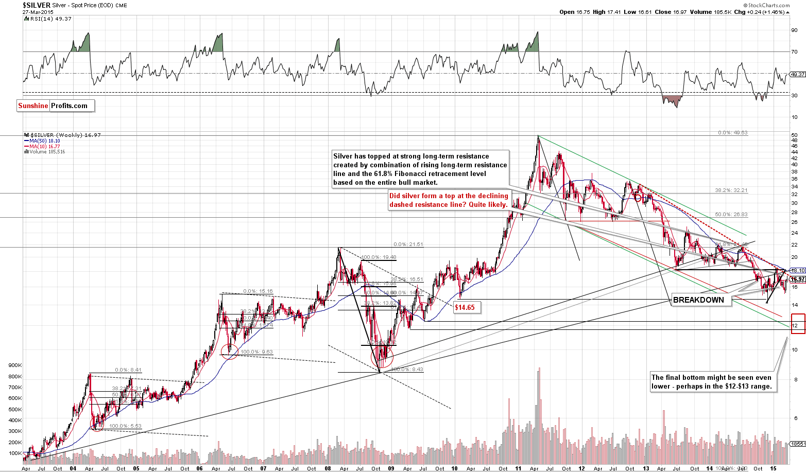Image resolution: width=806 pixels, height=473 pixels.
Task: Click the 'final bottom might be seen' note
Action: (713, 382)
